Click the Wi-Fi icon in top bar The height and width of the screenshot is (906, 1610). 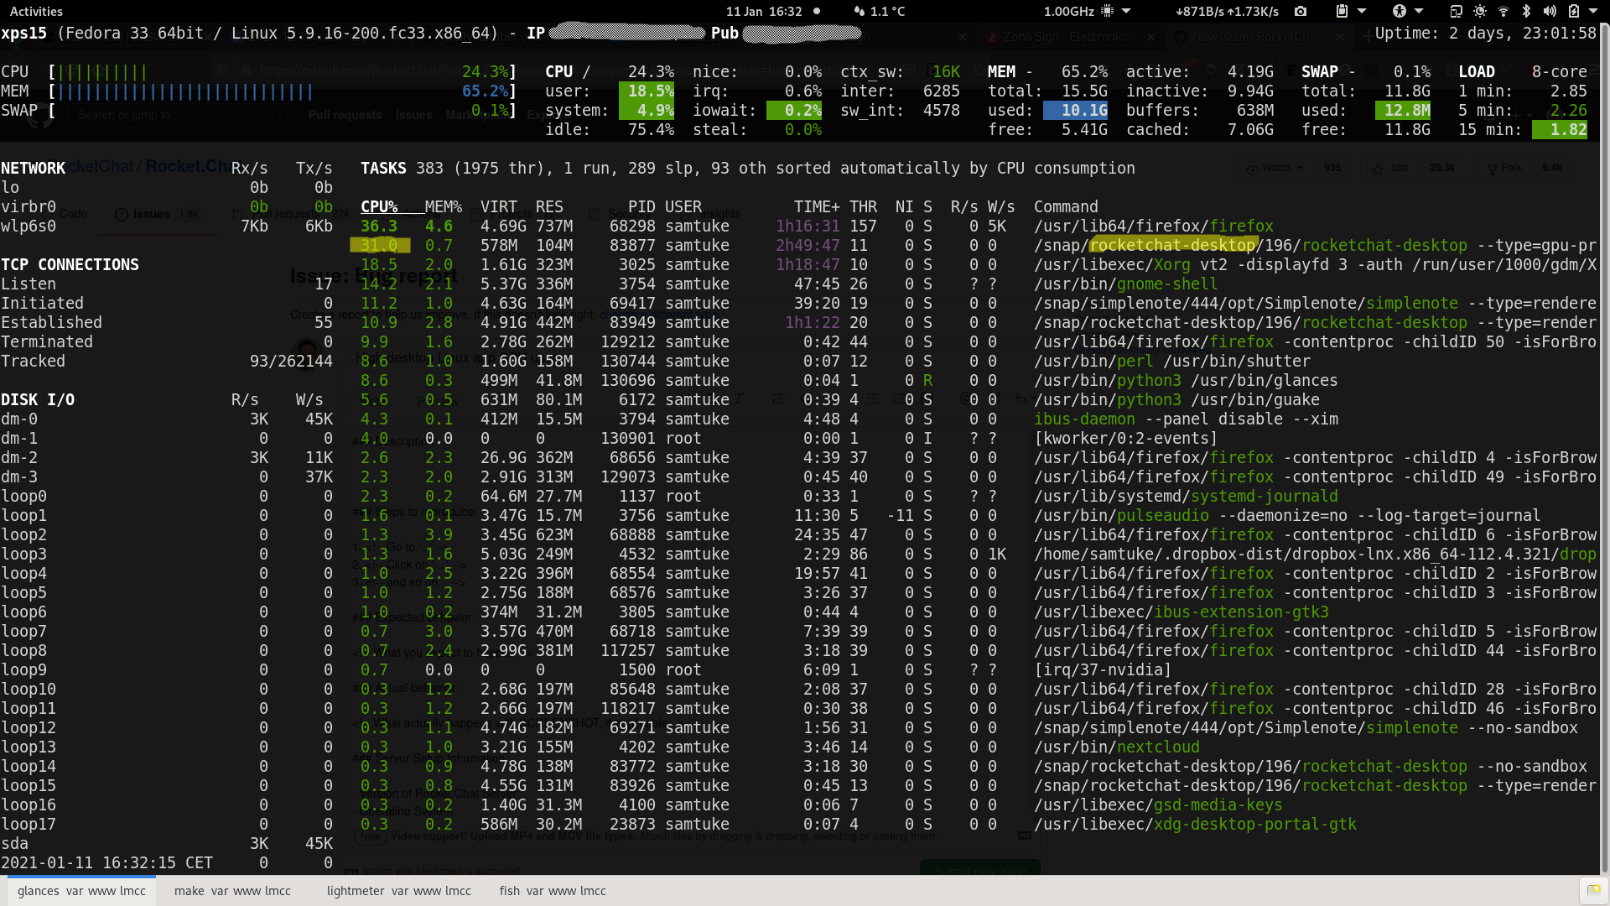pos(1504,11)
